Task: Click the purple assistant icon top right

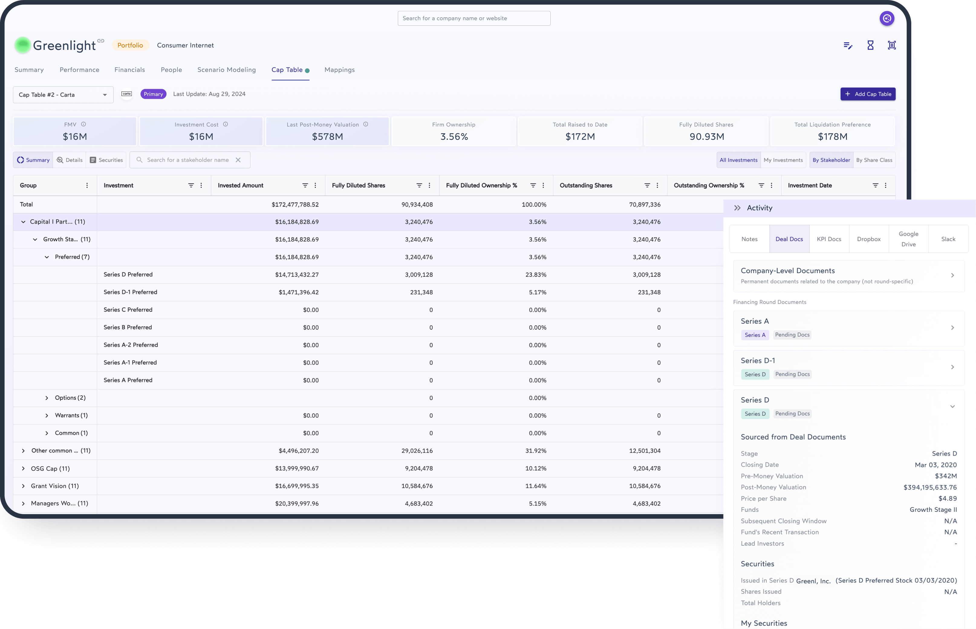Action: (887, 18)
